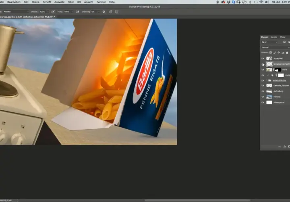Hide the Aufhellung layer
The width and height of the screenshot is (290, 202).
(x=263, y=91)
